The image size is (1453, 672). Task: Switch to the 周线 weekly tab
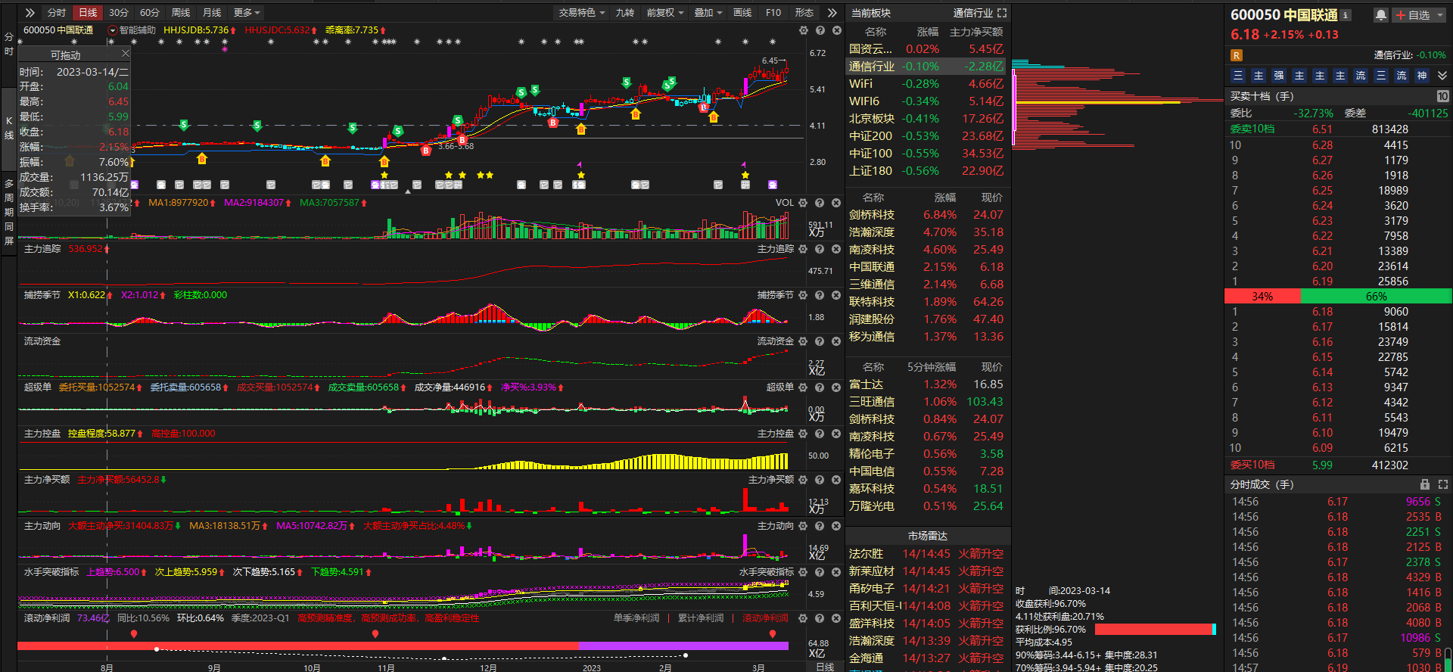pos(181,13)
